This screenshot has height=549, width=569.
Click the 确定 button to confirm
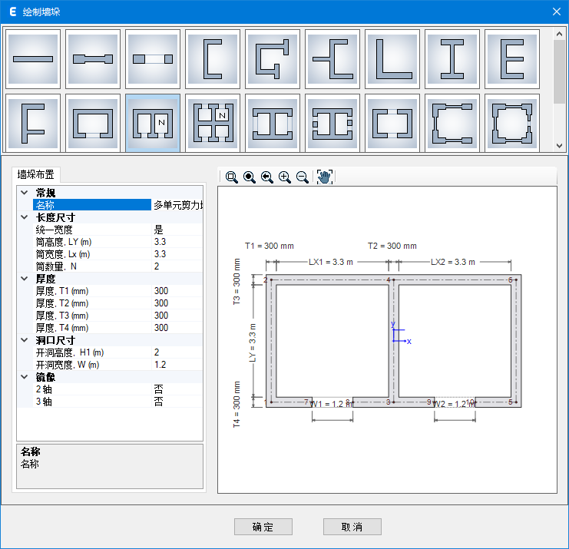(x=263, y=527)
